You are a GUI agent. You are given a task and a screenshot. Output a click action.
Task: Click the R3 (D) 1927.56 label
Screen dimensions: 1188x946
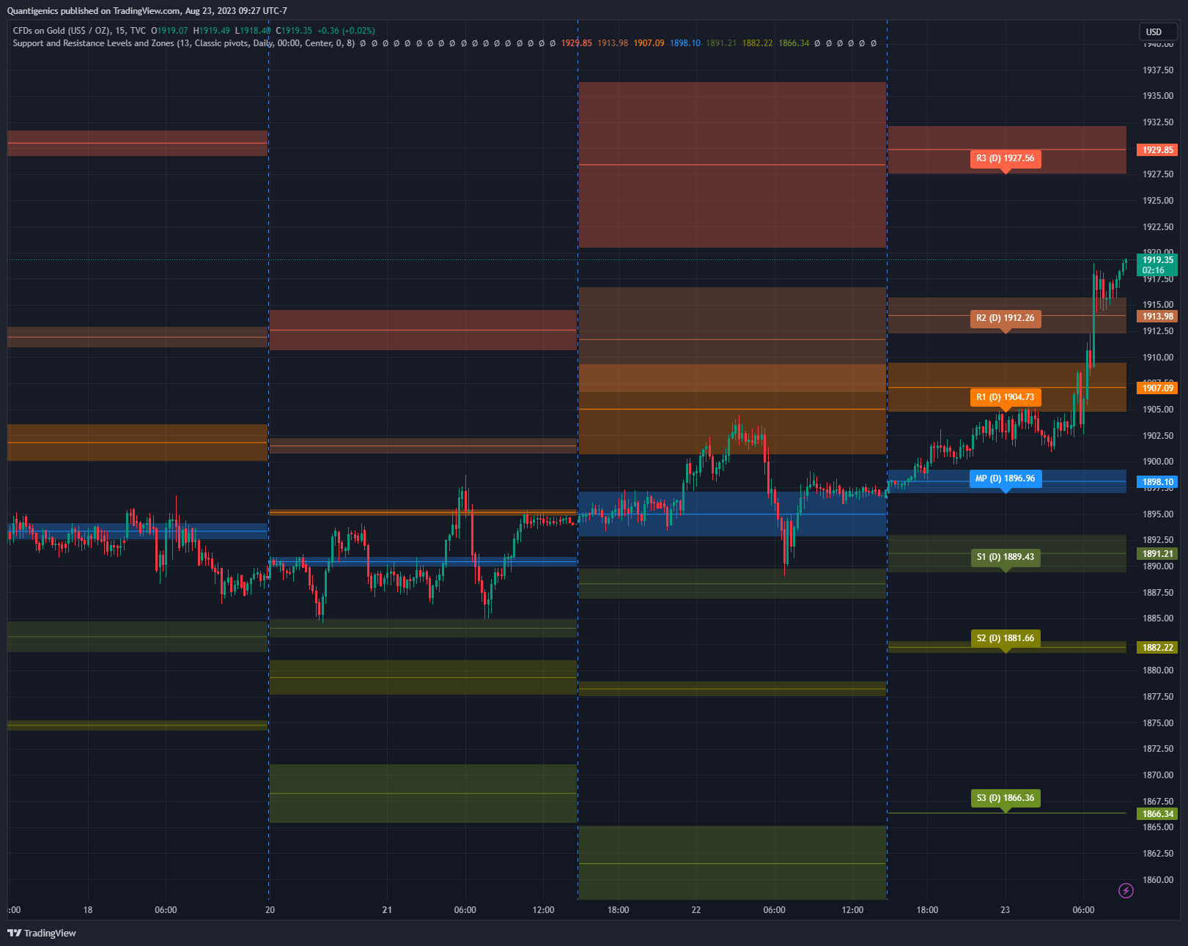1006,158
